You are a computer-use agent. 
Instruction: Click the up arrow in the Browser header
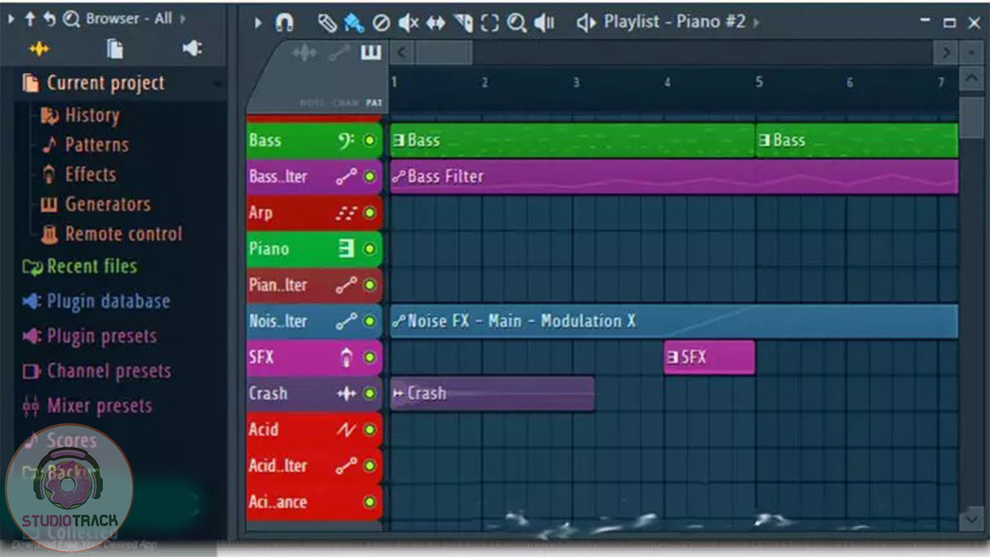(x=29, y=19)
